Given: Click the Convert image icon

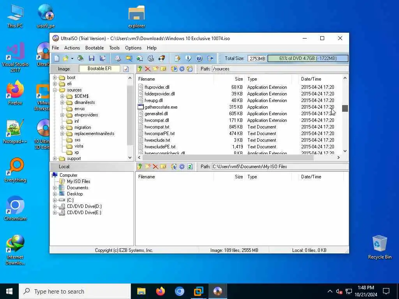Looking at the screenshot, I should pos(140,58).
